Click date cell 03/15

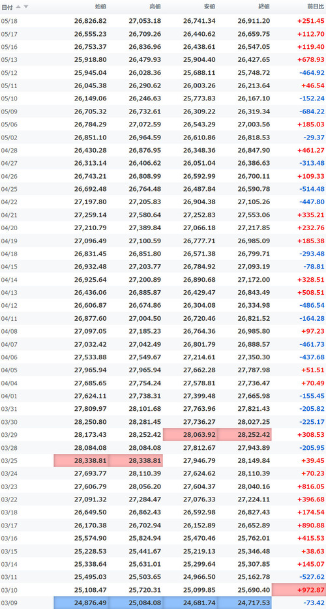pos(9,551)
